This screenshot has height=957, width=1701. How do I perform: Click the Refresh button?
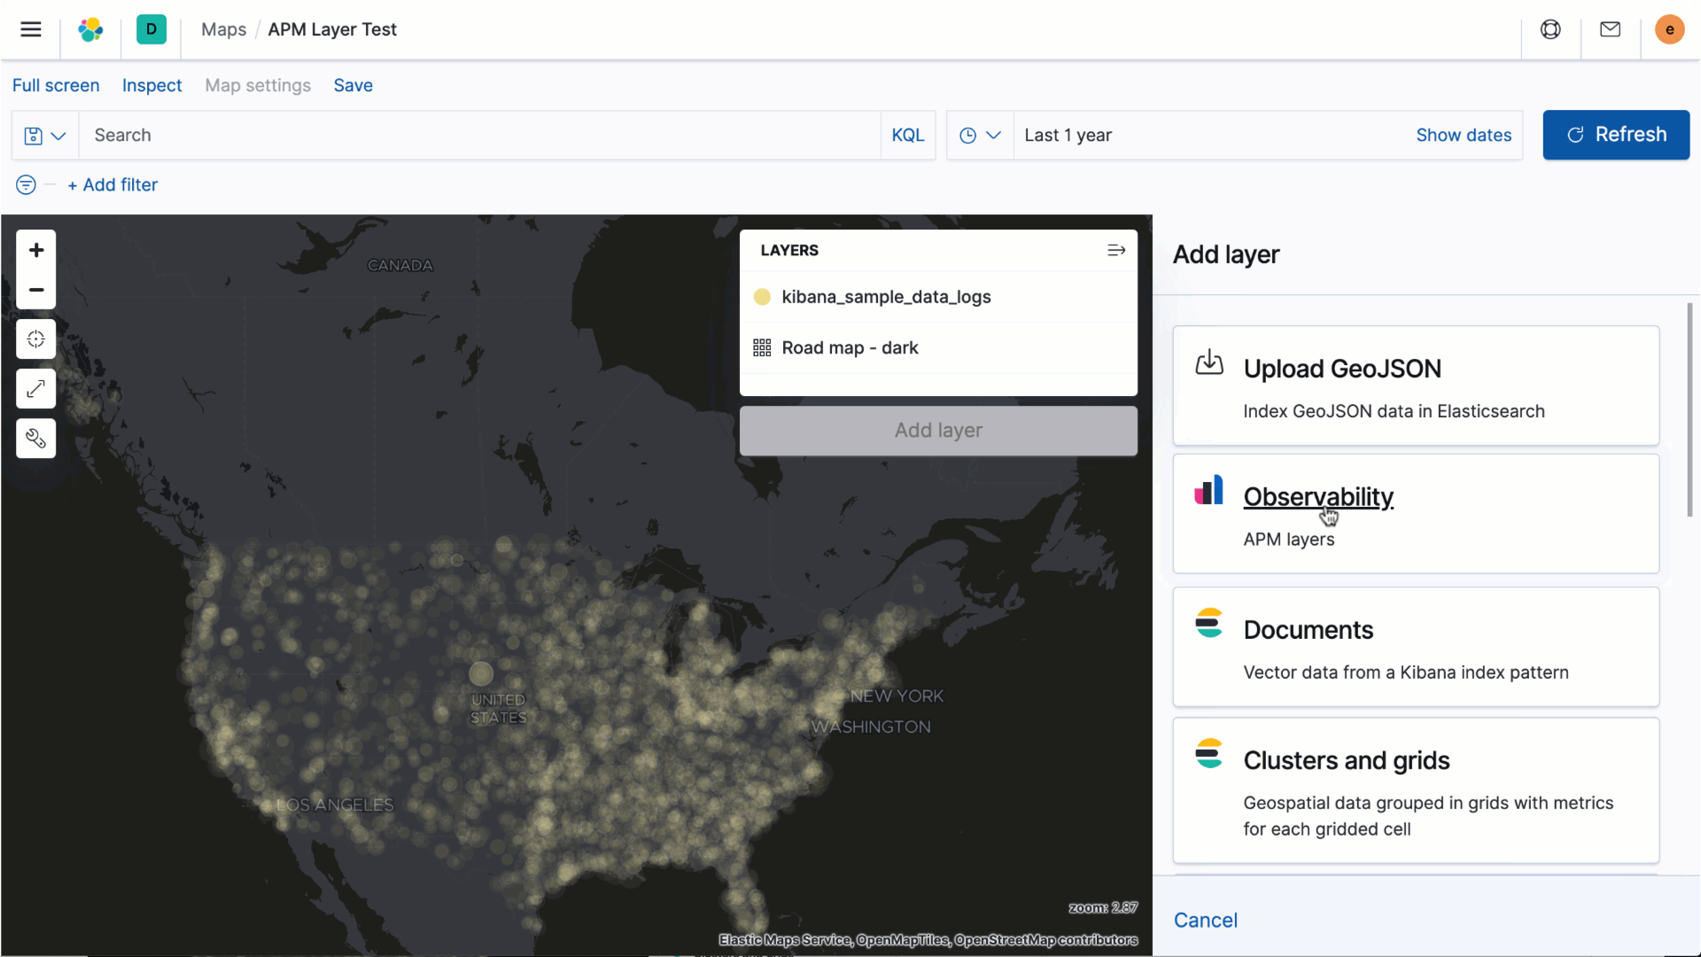(x=1615, y=135)
